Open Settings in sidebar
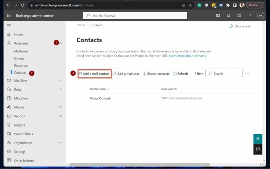270x169 pixels. 20,152
